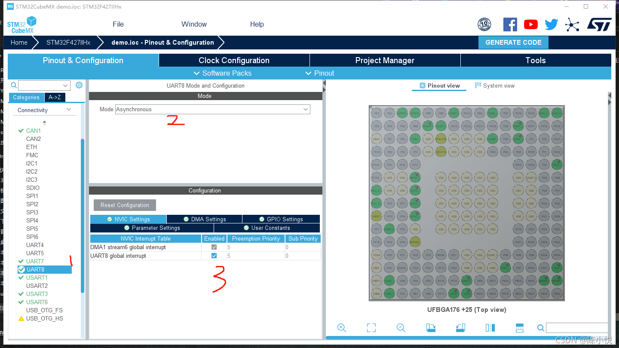Viewport: 619px width, 348px height.
Task: Open the UART8 Mode dropdown
Action: [212, 109]
